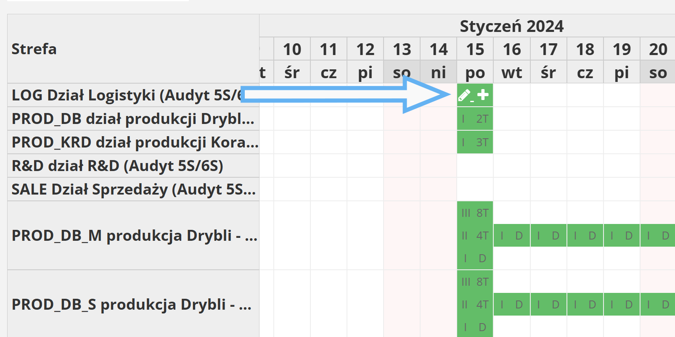This screenshot has height=337, width=675.
Task: Click "I D" on the 16th in PROD_DB_M row
Action: [x=511, y=236]
